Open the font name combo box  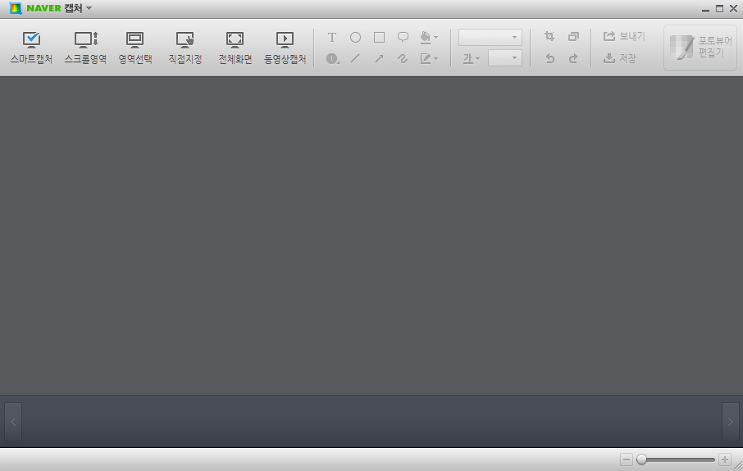[490, 37]
